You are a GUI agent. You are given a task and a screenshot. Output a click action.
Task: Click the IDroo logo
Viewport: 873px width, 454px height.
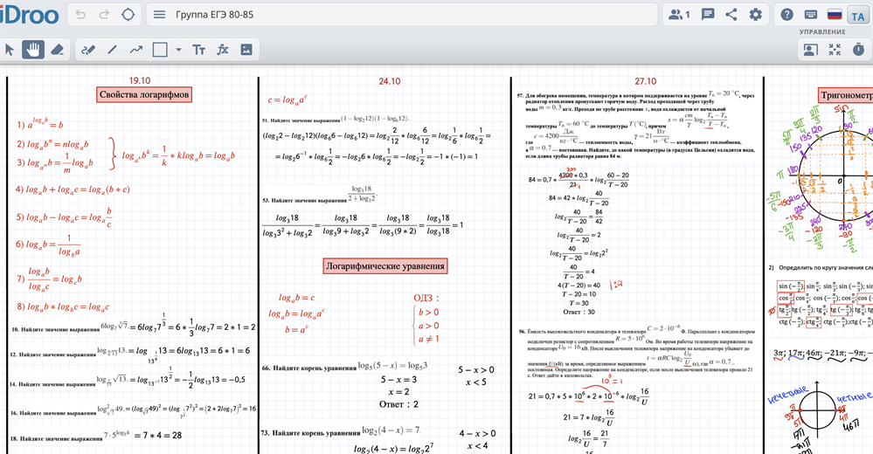(x=29, y=15)
